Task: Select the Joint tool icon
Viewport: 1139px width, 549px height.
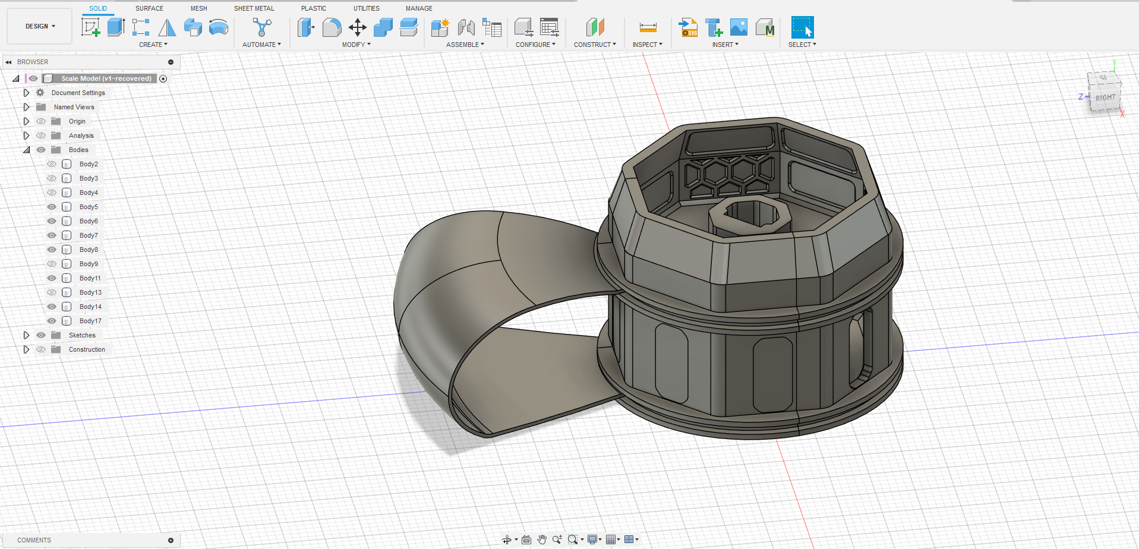Action: coord(466,27)
